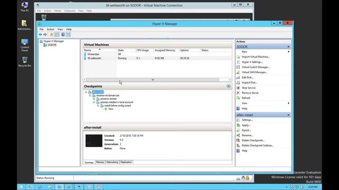
Task: Sort virtual machines by Name column
Action: pyautogui.click(x=100, y=50)
